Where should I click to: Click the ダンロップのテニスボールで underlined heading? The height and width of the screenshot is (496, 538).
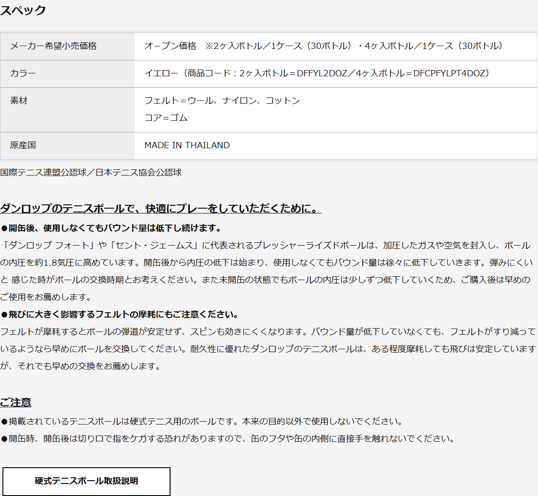pos(160,208)
